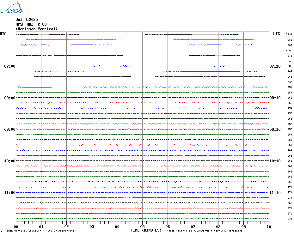Screen dimensions: 294x235
Task: Select the date text "Jul 4,2025"
Action: tap(27, 20)
